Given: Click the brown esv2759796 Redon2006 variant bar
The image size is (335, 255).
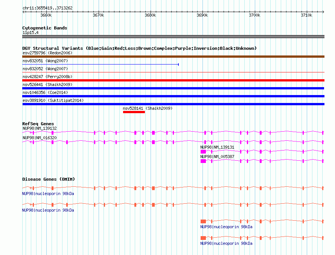Looking at the screenshot, I should pyautogui.click(x=173, y=57).
